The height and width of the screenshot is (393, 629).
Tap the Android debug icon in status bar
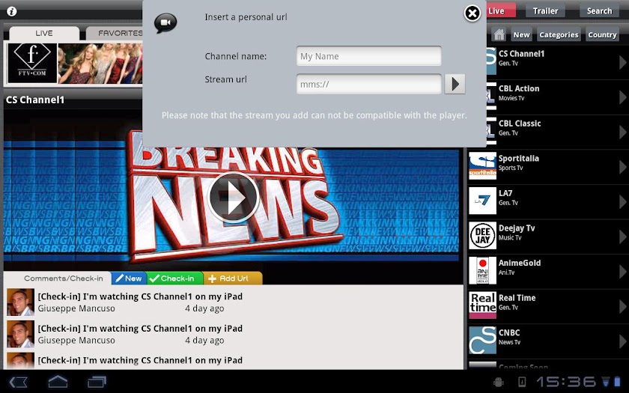pyautogui.click(x=499, y=381)
